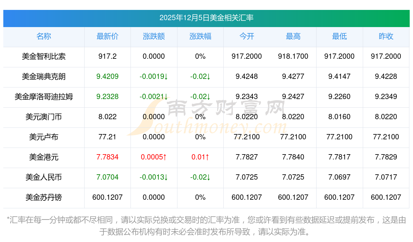
Task: Select the 昨收 column header
Action: (386, 36)
